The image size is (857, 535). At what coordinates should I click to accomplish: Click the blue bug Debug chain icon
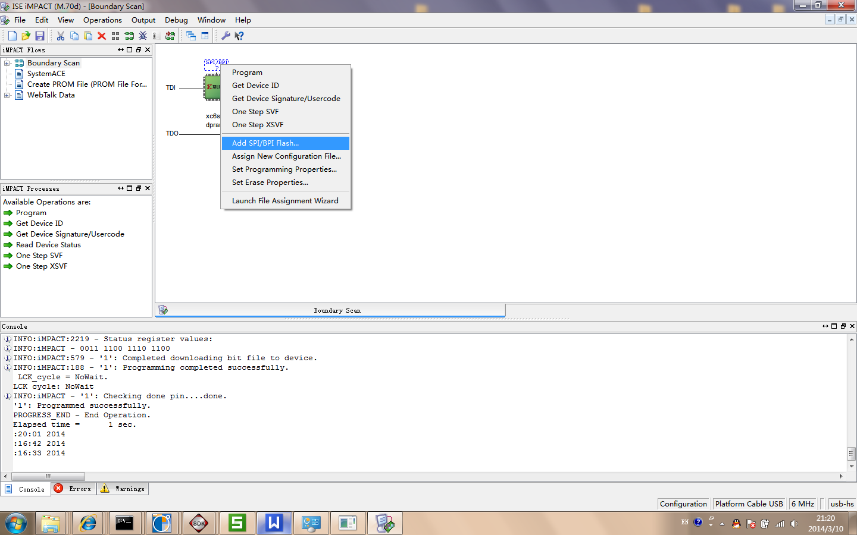point(143,36)
